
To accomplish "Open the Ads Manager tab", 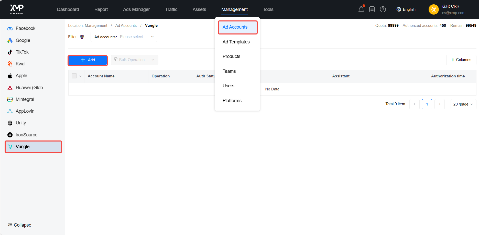I will coord(136,9).
